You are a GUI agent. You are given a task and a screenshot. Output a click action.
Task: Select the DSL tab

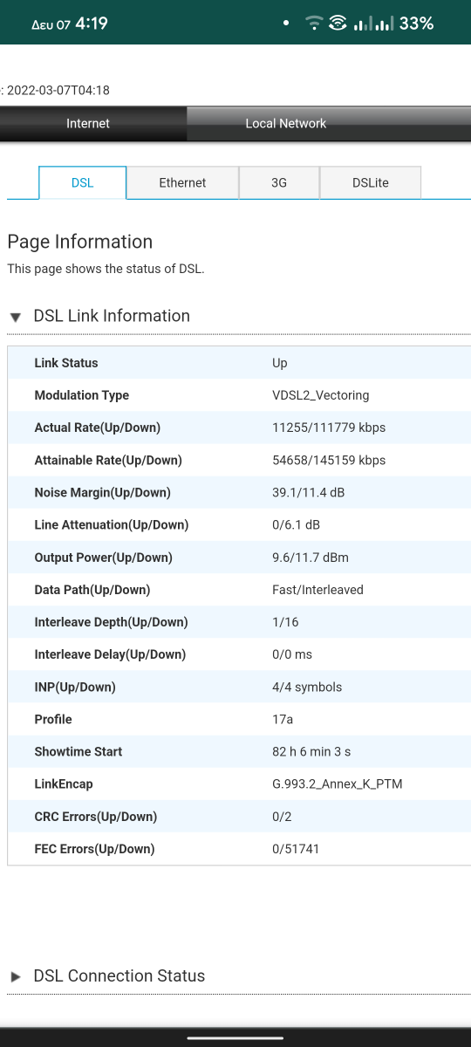[82, 182]
